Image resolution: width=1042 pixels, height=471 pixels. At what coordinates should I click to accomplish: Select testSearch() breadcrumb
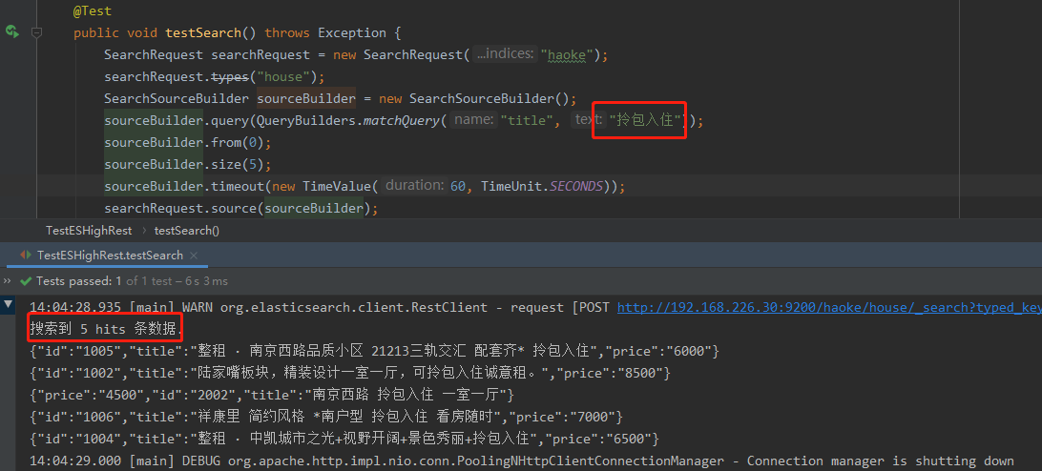click(187, 231)
